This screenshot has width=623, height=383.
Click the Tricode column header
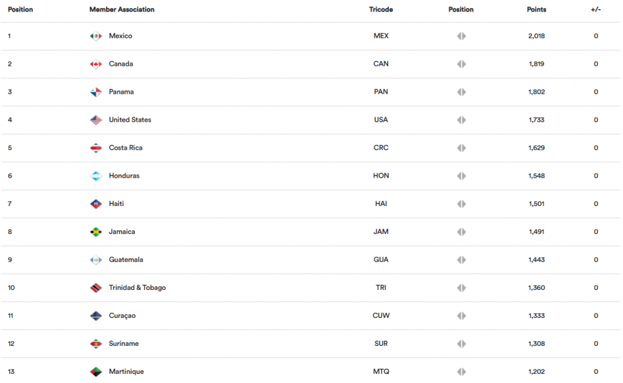(x=381, y=10)
